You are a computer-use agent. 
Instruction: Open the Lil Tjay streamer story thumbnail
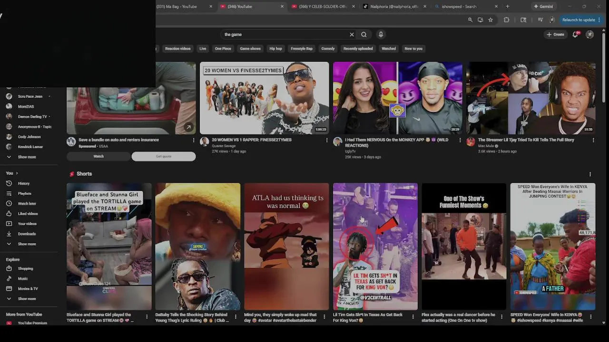click(530, 98)
